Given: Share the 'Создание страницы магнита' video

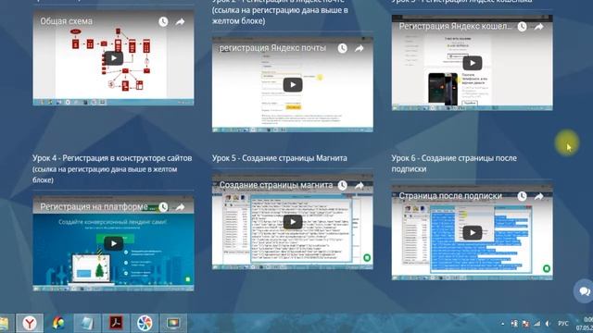Looking at the screenshot, I should (360, 185).
